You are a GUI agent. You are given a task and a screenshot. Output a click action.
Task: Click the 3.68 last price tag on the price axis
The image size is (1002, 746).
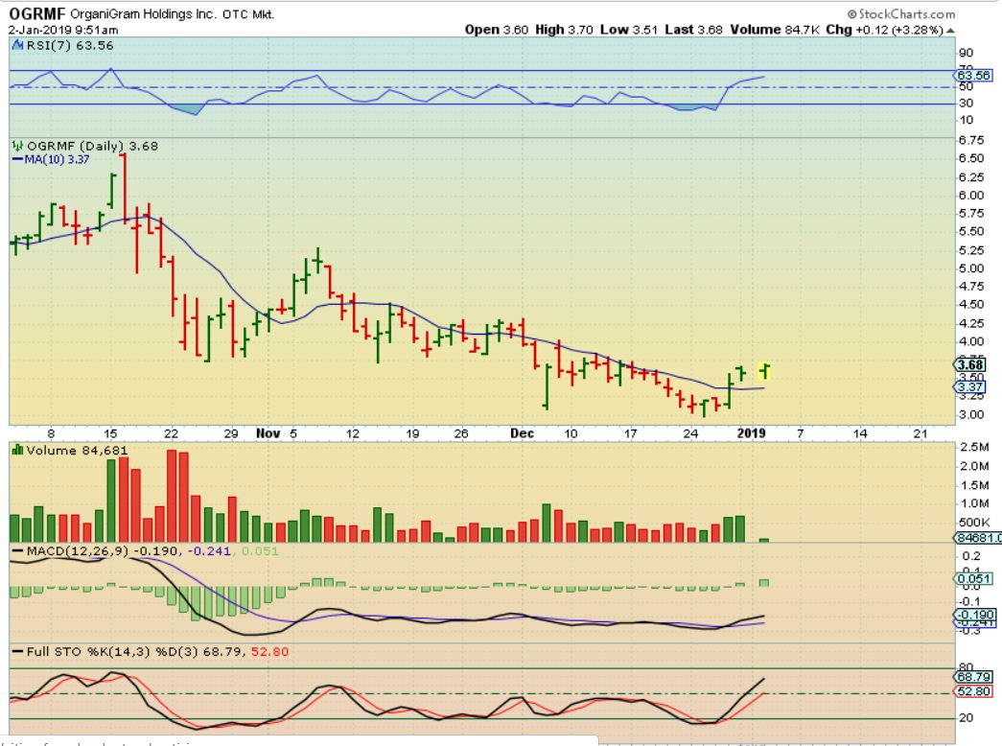[x=970, y=365]
